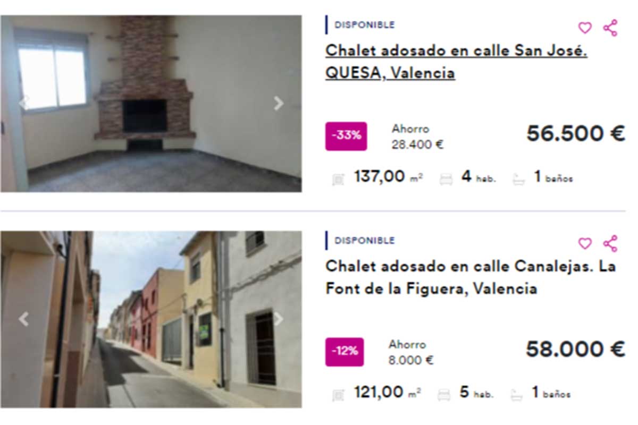Image resolution: width=638 pixels, height=425 pixels.
Task: Open Chalet adosado en calle San José link
Action: tap(456, 61)
